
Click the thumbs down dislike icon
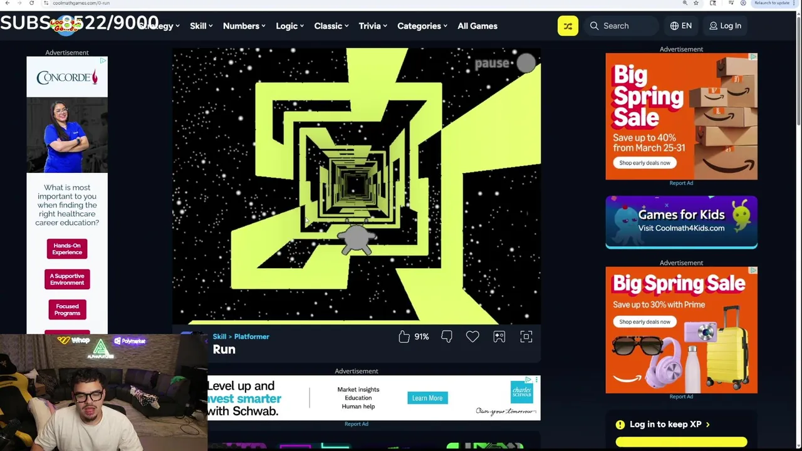click(447, 337)
